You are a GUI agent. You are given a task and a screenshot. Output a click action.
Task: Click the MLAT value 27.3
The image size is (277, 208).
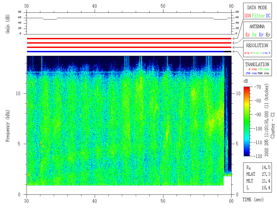(x=266, y=174)
